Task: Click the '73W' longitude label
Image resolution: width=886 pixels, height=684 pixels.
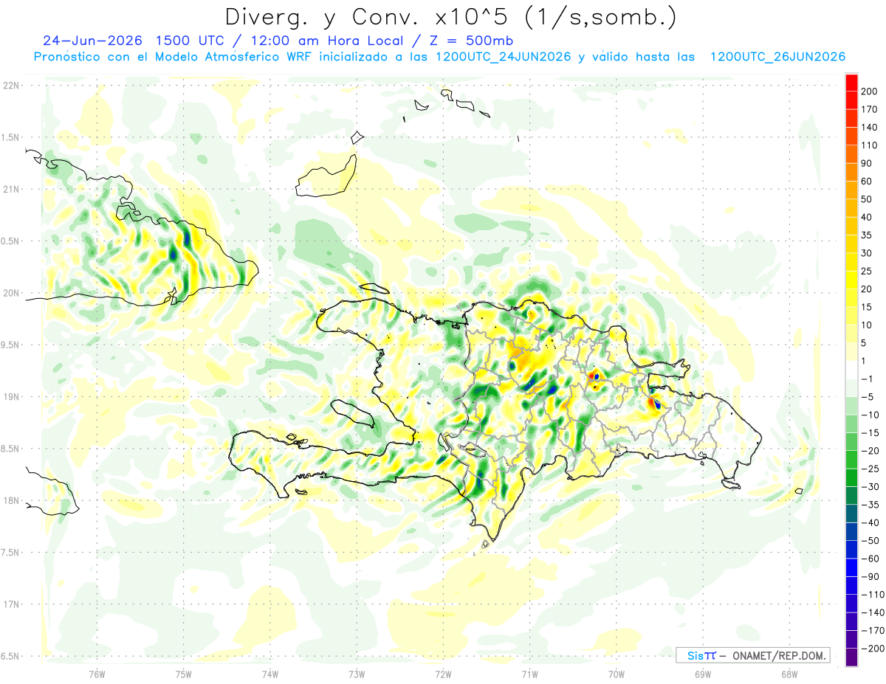Action: point(357,674)
